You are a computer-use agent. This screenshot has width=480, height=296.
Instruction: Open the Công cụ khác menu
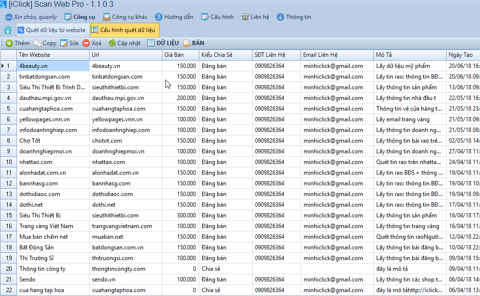[x=125, y=17]
